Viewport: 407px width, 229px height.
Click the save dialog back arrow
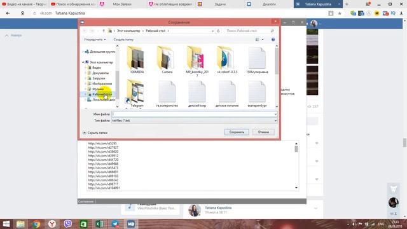(x=85, y=31)
